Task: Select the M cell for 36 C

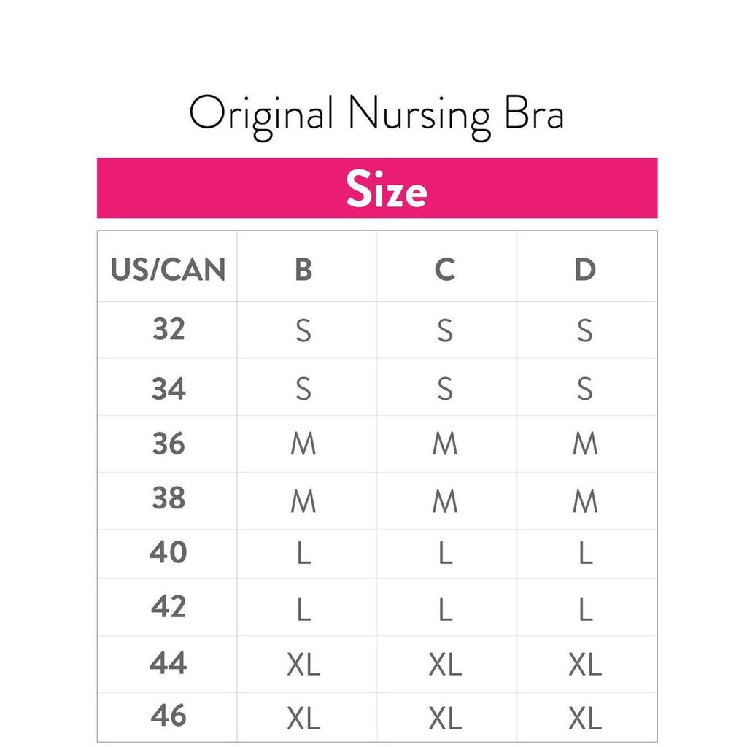Action: coord(444,444)
